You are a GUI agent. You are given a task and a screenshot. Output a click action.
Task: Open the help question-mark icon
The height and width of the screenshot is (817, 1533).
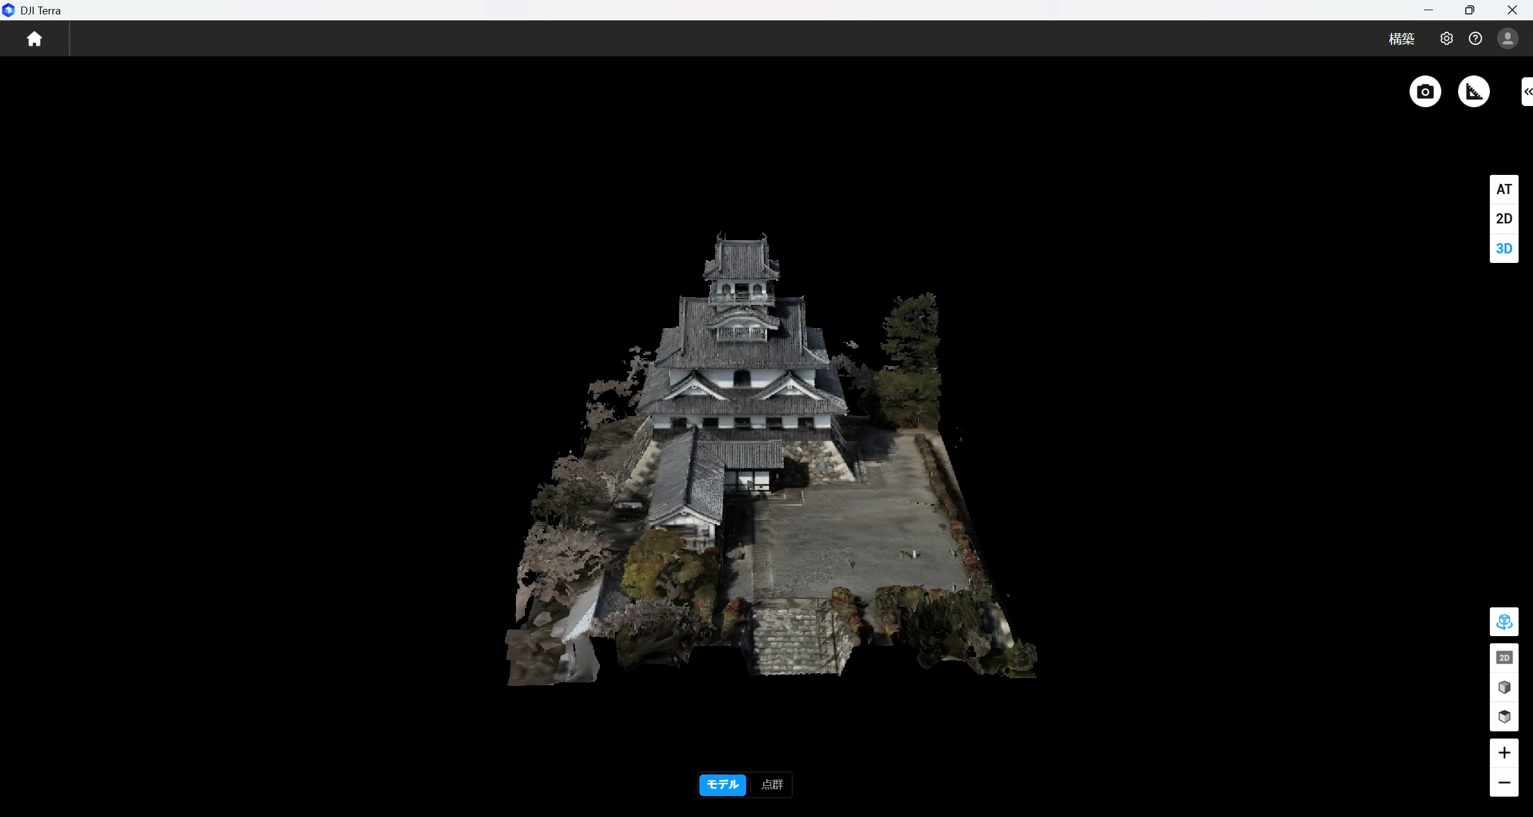pos(1475,39)
